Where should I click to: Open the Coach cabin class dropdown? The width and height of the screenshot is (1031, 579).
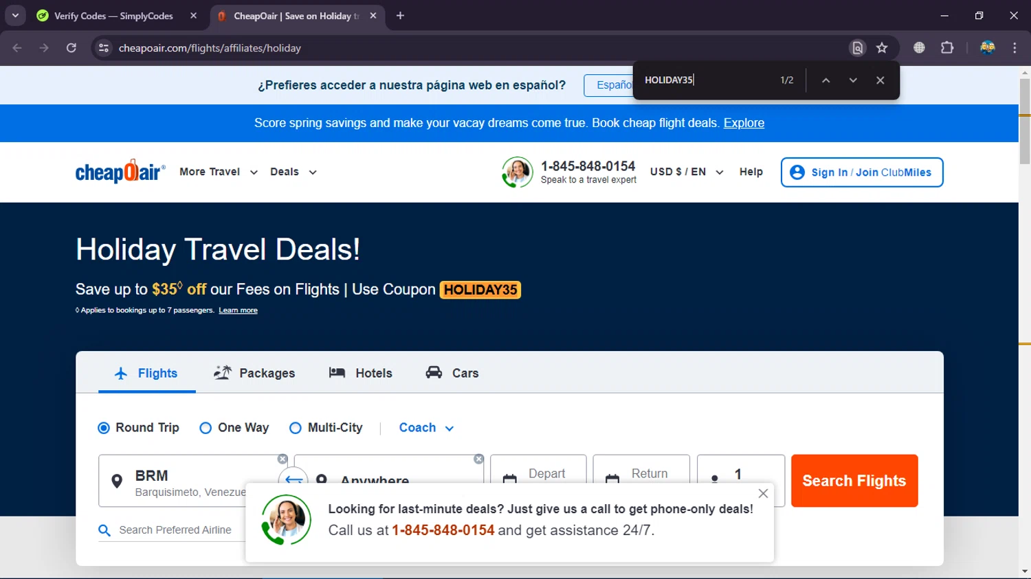[426, 428]
